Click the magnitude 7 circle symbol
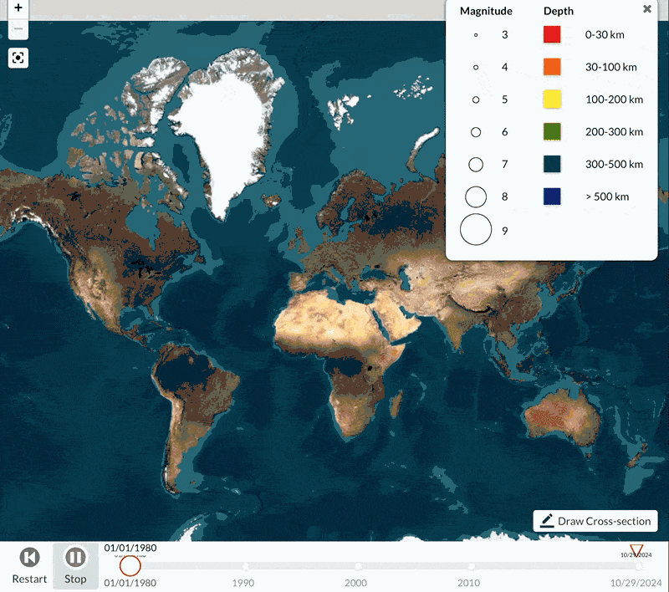Image resolution: width=669 pixels, height=592 pixels. [x=476, y=164]
